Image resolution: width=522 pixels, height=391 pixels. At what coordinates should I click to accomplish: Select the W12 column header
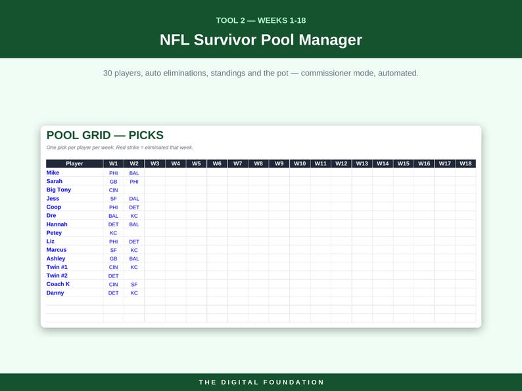point(341,163)
